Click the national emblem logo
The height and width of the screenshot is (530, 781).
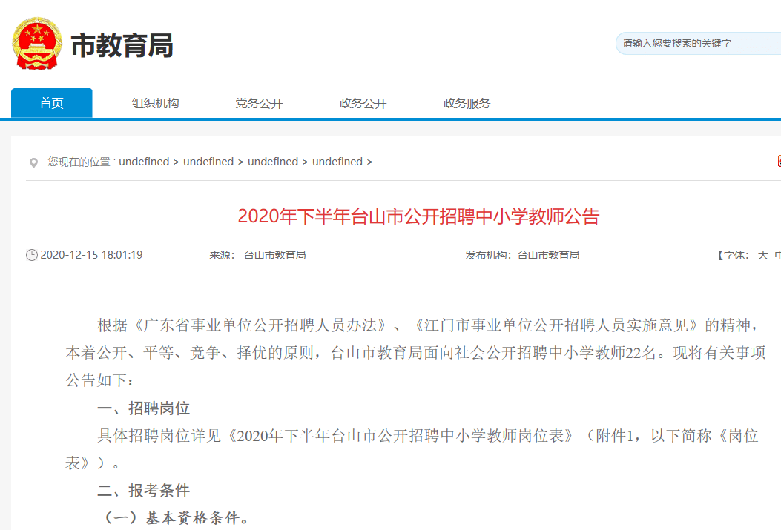[x=36, y=44]
